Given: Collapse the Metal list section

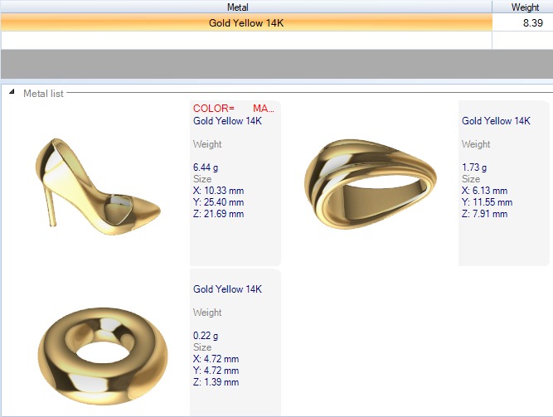Looking at the screenshot, I should click(x=12, y=92).
